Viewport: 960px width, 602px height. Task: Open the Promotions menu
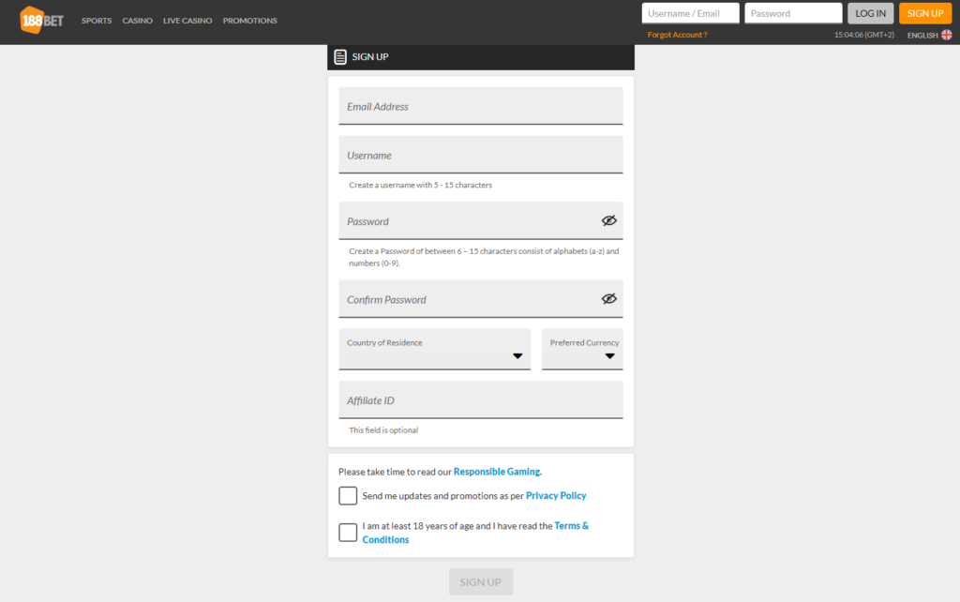[249, 21]
